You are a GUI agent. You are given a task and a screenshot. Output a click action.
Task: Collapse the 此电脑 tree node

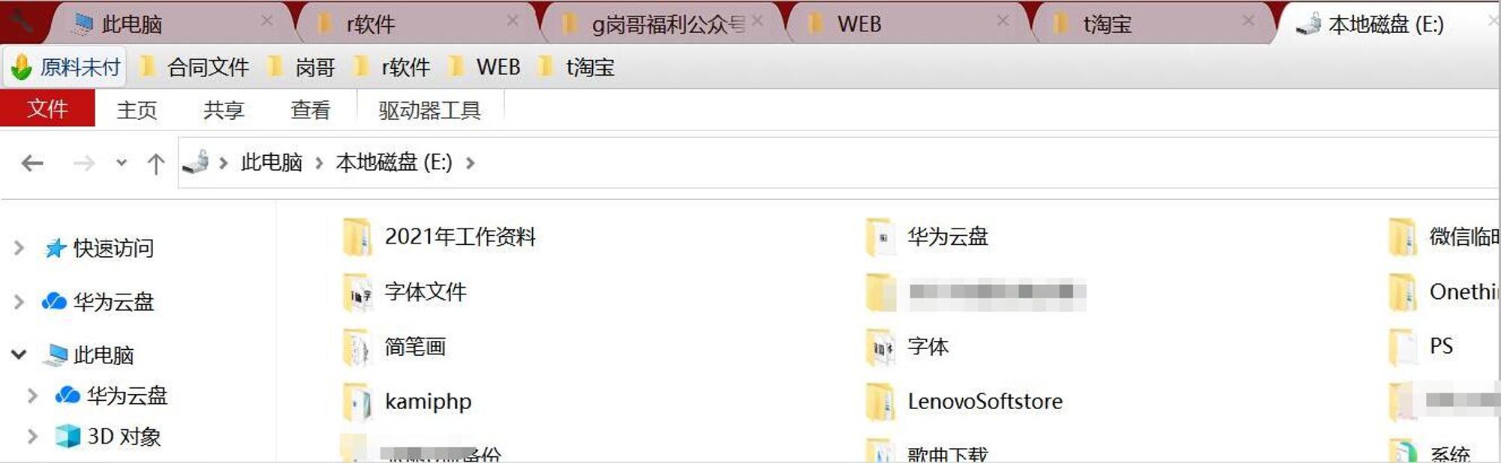click(19, 354)
